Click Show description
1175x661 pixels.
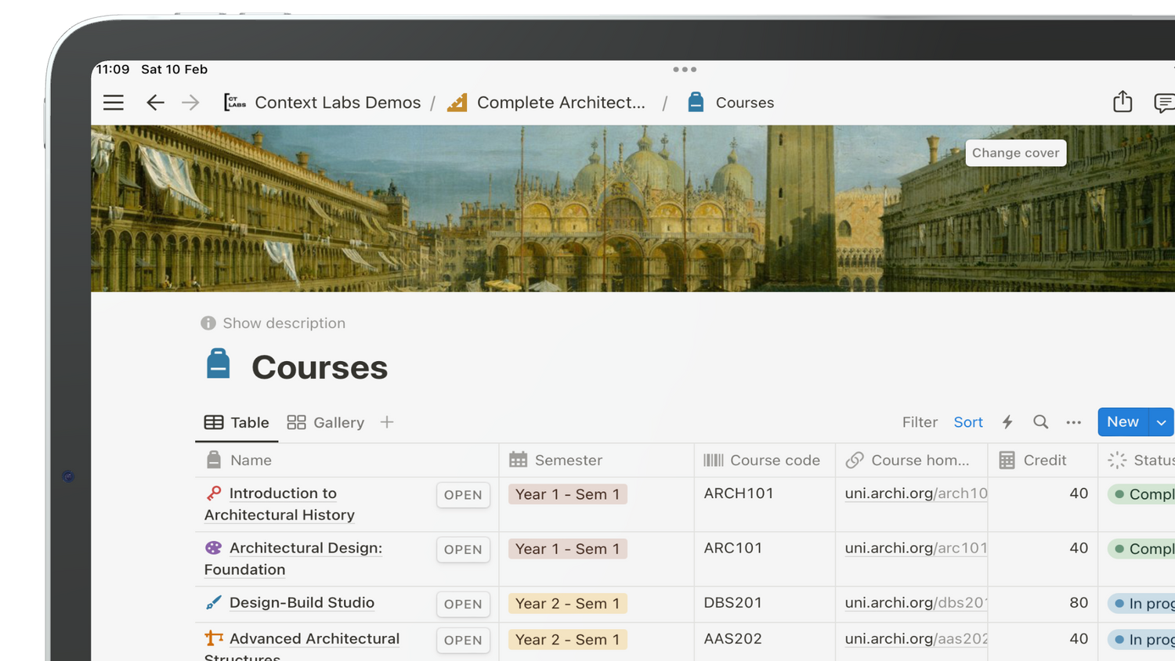pyautogui.click(x=273, y=323)
